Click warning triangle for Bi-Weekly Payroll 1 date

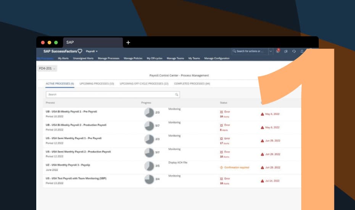point(262,114)
